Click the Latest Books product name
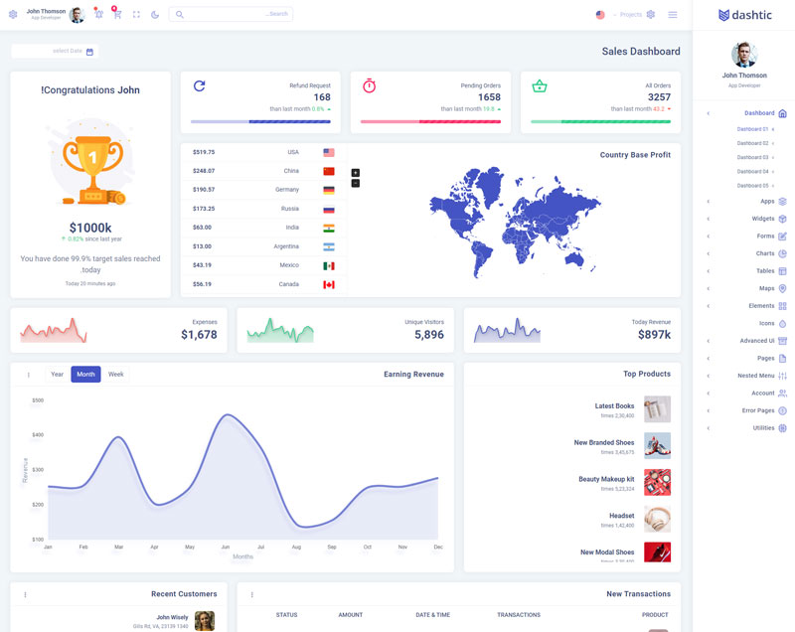The height and width of the screenshot is (632, 795). [x=614, y=405]
